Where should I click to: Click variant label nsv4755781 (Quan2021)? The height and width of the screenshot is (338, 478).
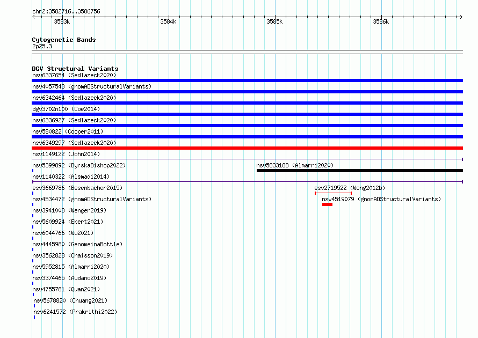click(x=66, y=289)
